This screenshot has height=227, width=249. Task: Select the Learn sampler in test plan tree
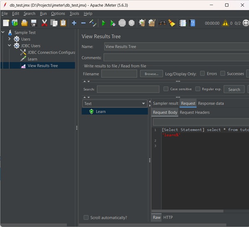tap(29, 59)
